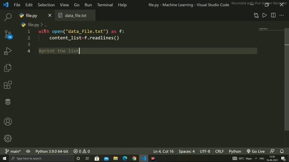Open Windows action center notifications
Screen dimensions: 289x162
[x=283, y=158]
